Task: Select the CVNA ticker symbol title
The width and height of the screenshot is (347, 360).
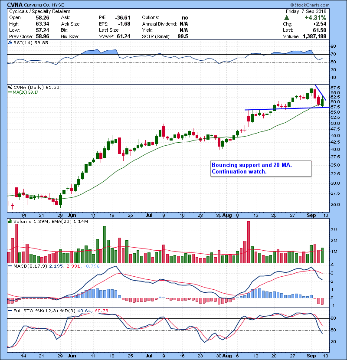Action: coord(15,5)
